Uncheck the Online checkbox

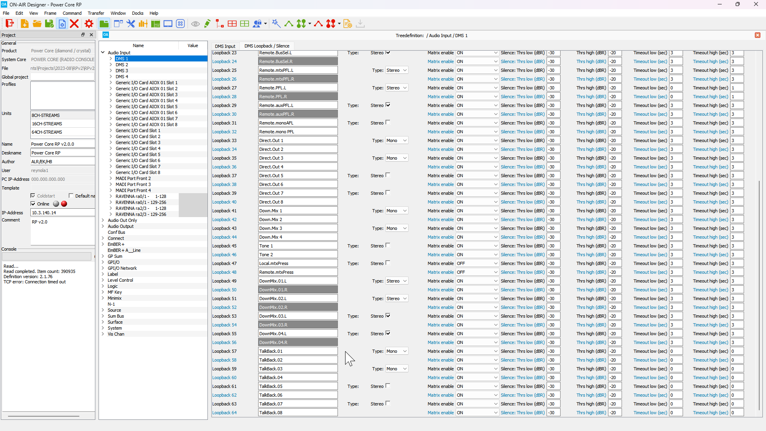[x=33, y=204]
